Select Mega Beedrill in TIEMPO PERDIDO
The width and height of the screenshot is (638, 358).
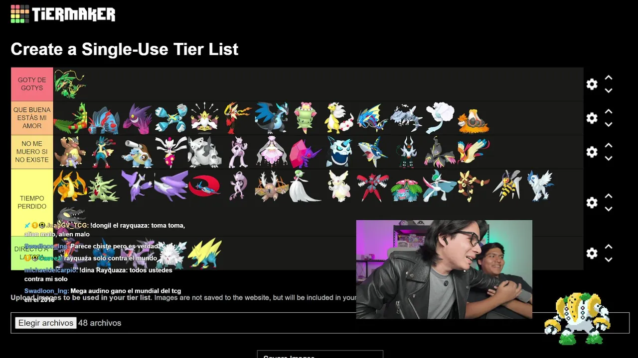coord(507,186)
